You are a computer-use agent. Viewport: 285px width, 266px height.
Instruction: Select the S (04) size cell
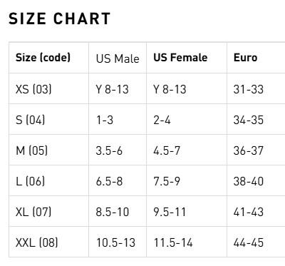pos(30,120)
